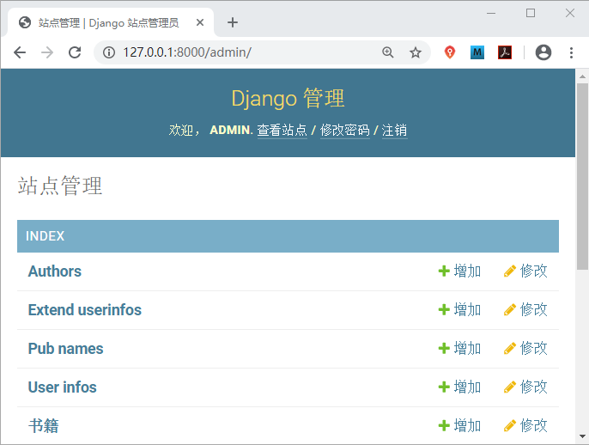The width and height of the screenshot is (589, 445).
Task: Open the zoom magnifier in address bar
Action: pos(388,52)
